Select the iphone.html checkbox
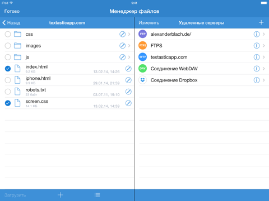This screenshot has width=269, height=201. 8,80
